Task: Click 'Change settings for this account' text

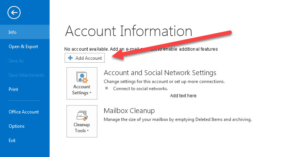Action: (x=136, y=82)
